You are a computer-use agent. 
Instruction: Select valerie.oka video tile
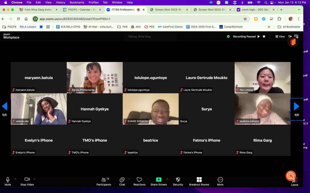pyautogui.click(x=39, y=109)
